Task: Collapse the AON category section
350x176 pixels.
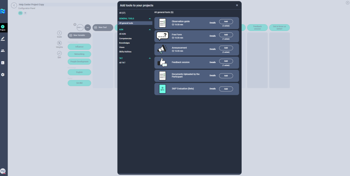Action: click(x=150, y=30)
